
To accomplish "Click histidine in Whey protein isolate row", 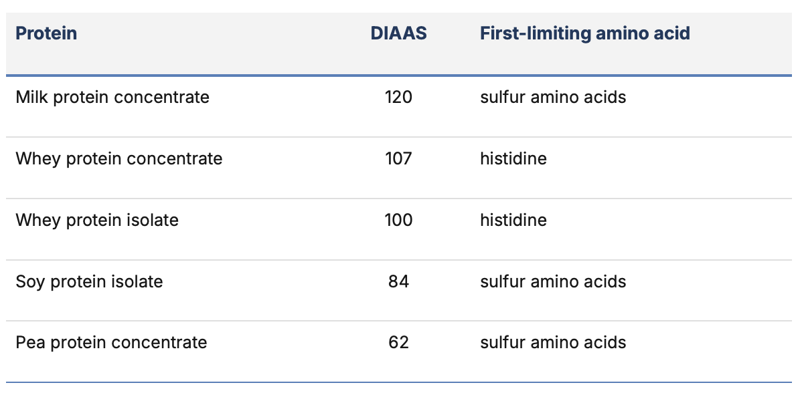I will [513, 220].
